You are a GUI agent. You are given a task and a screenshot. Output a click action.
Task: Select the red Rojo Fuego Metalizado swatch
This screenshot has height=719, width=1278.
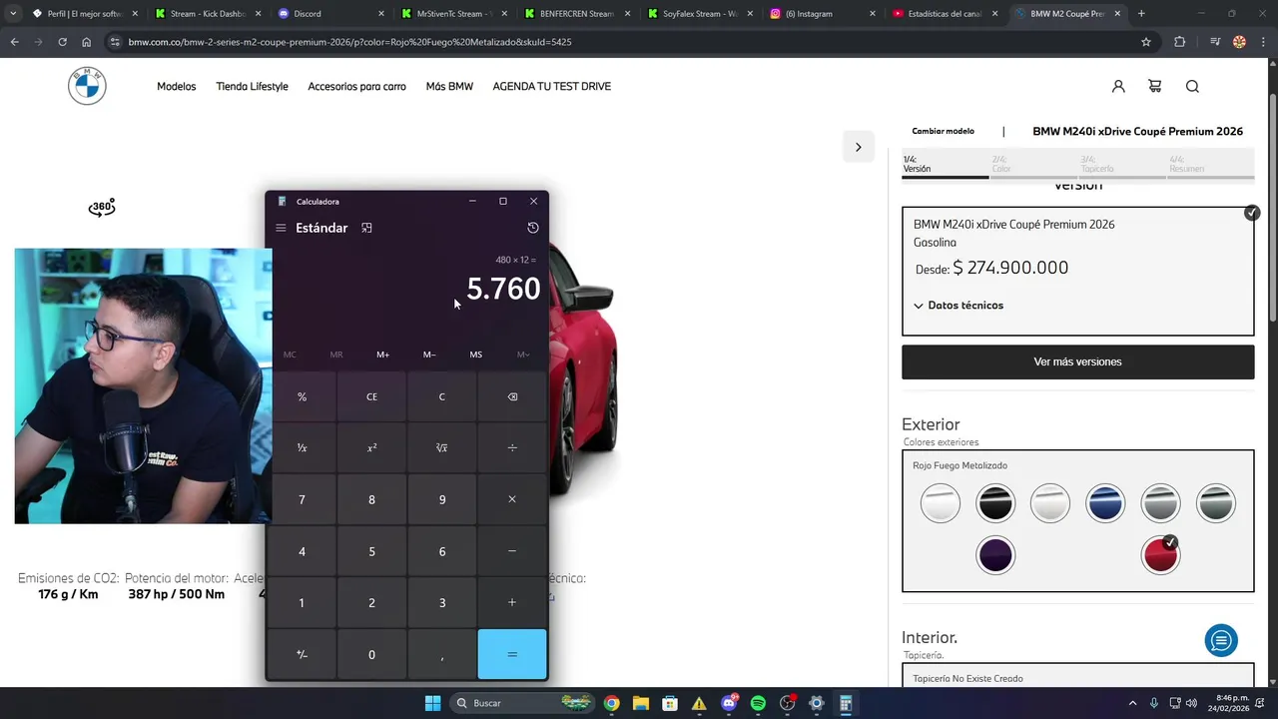tap(1160, 555)
